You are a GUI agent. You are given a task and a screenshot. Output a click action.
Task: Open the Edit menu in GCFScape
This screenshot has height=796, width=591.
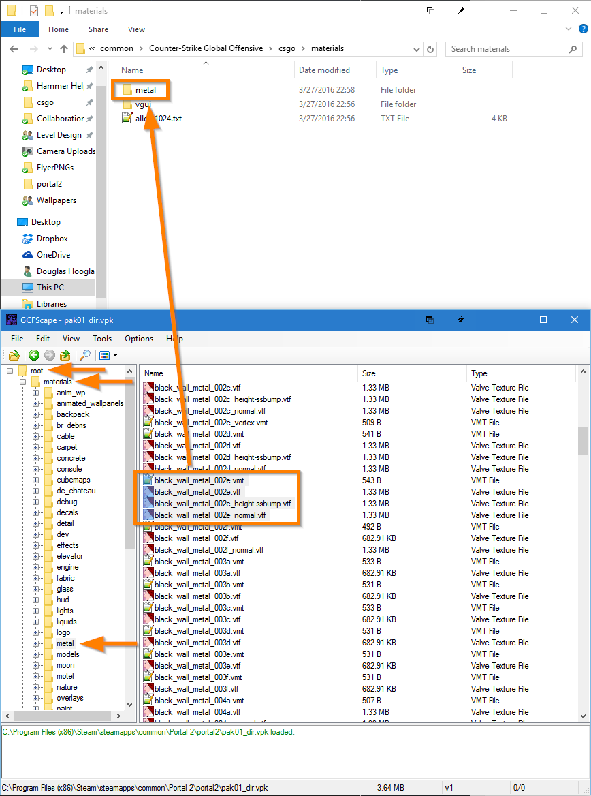click(43, 339)
